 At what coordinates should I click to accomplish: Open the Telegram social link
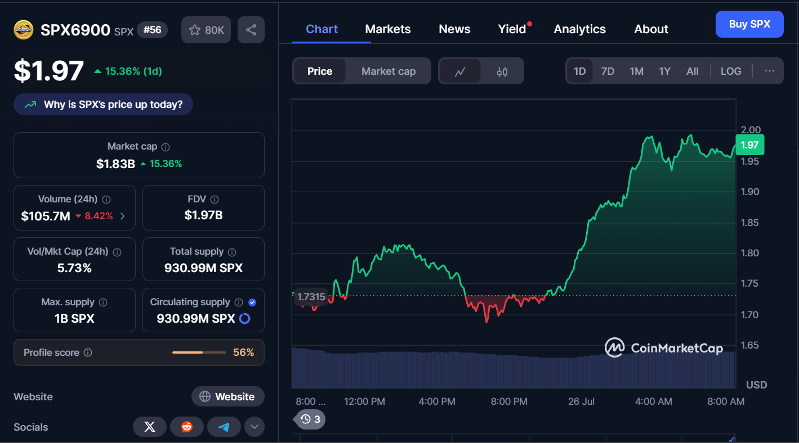tap(224, 427)
